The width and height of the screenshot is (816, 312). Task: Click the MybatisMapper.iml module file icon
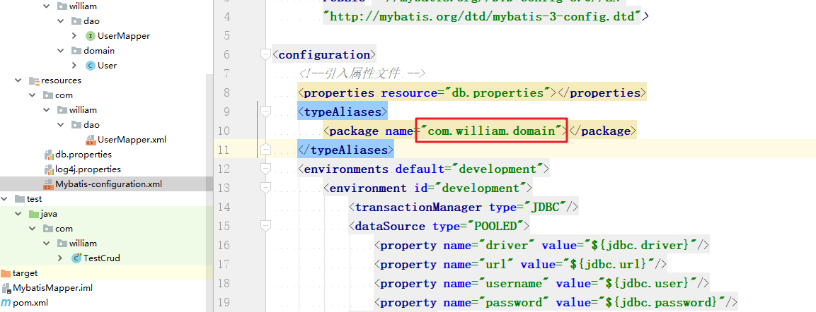(x=6, y=287)
